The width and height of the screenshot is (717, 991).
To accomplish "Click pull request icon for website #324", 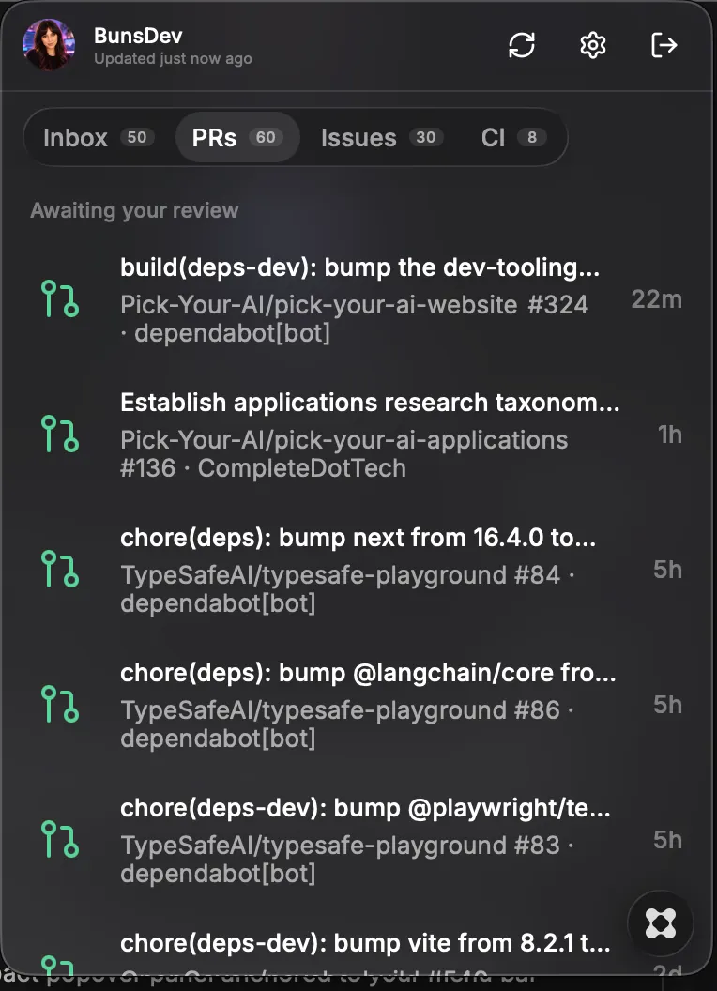I will click(59, 299).
